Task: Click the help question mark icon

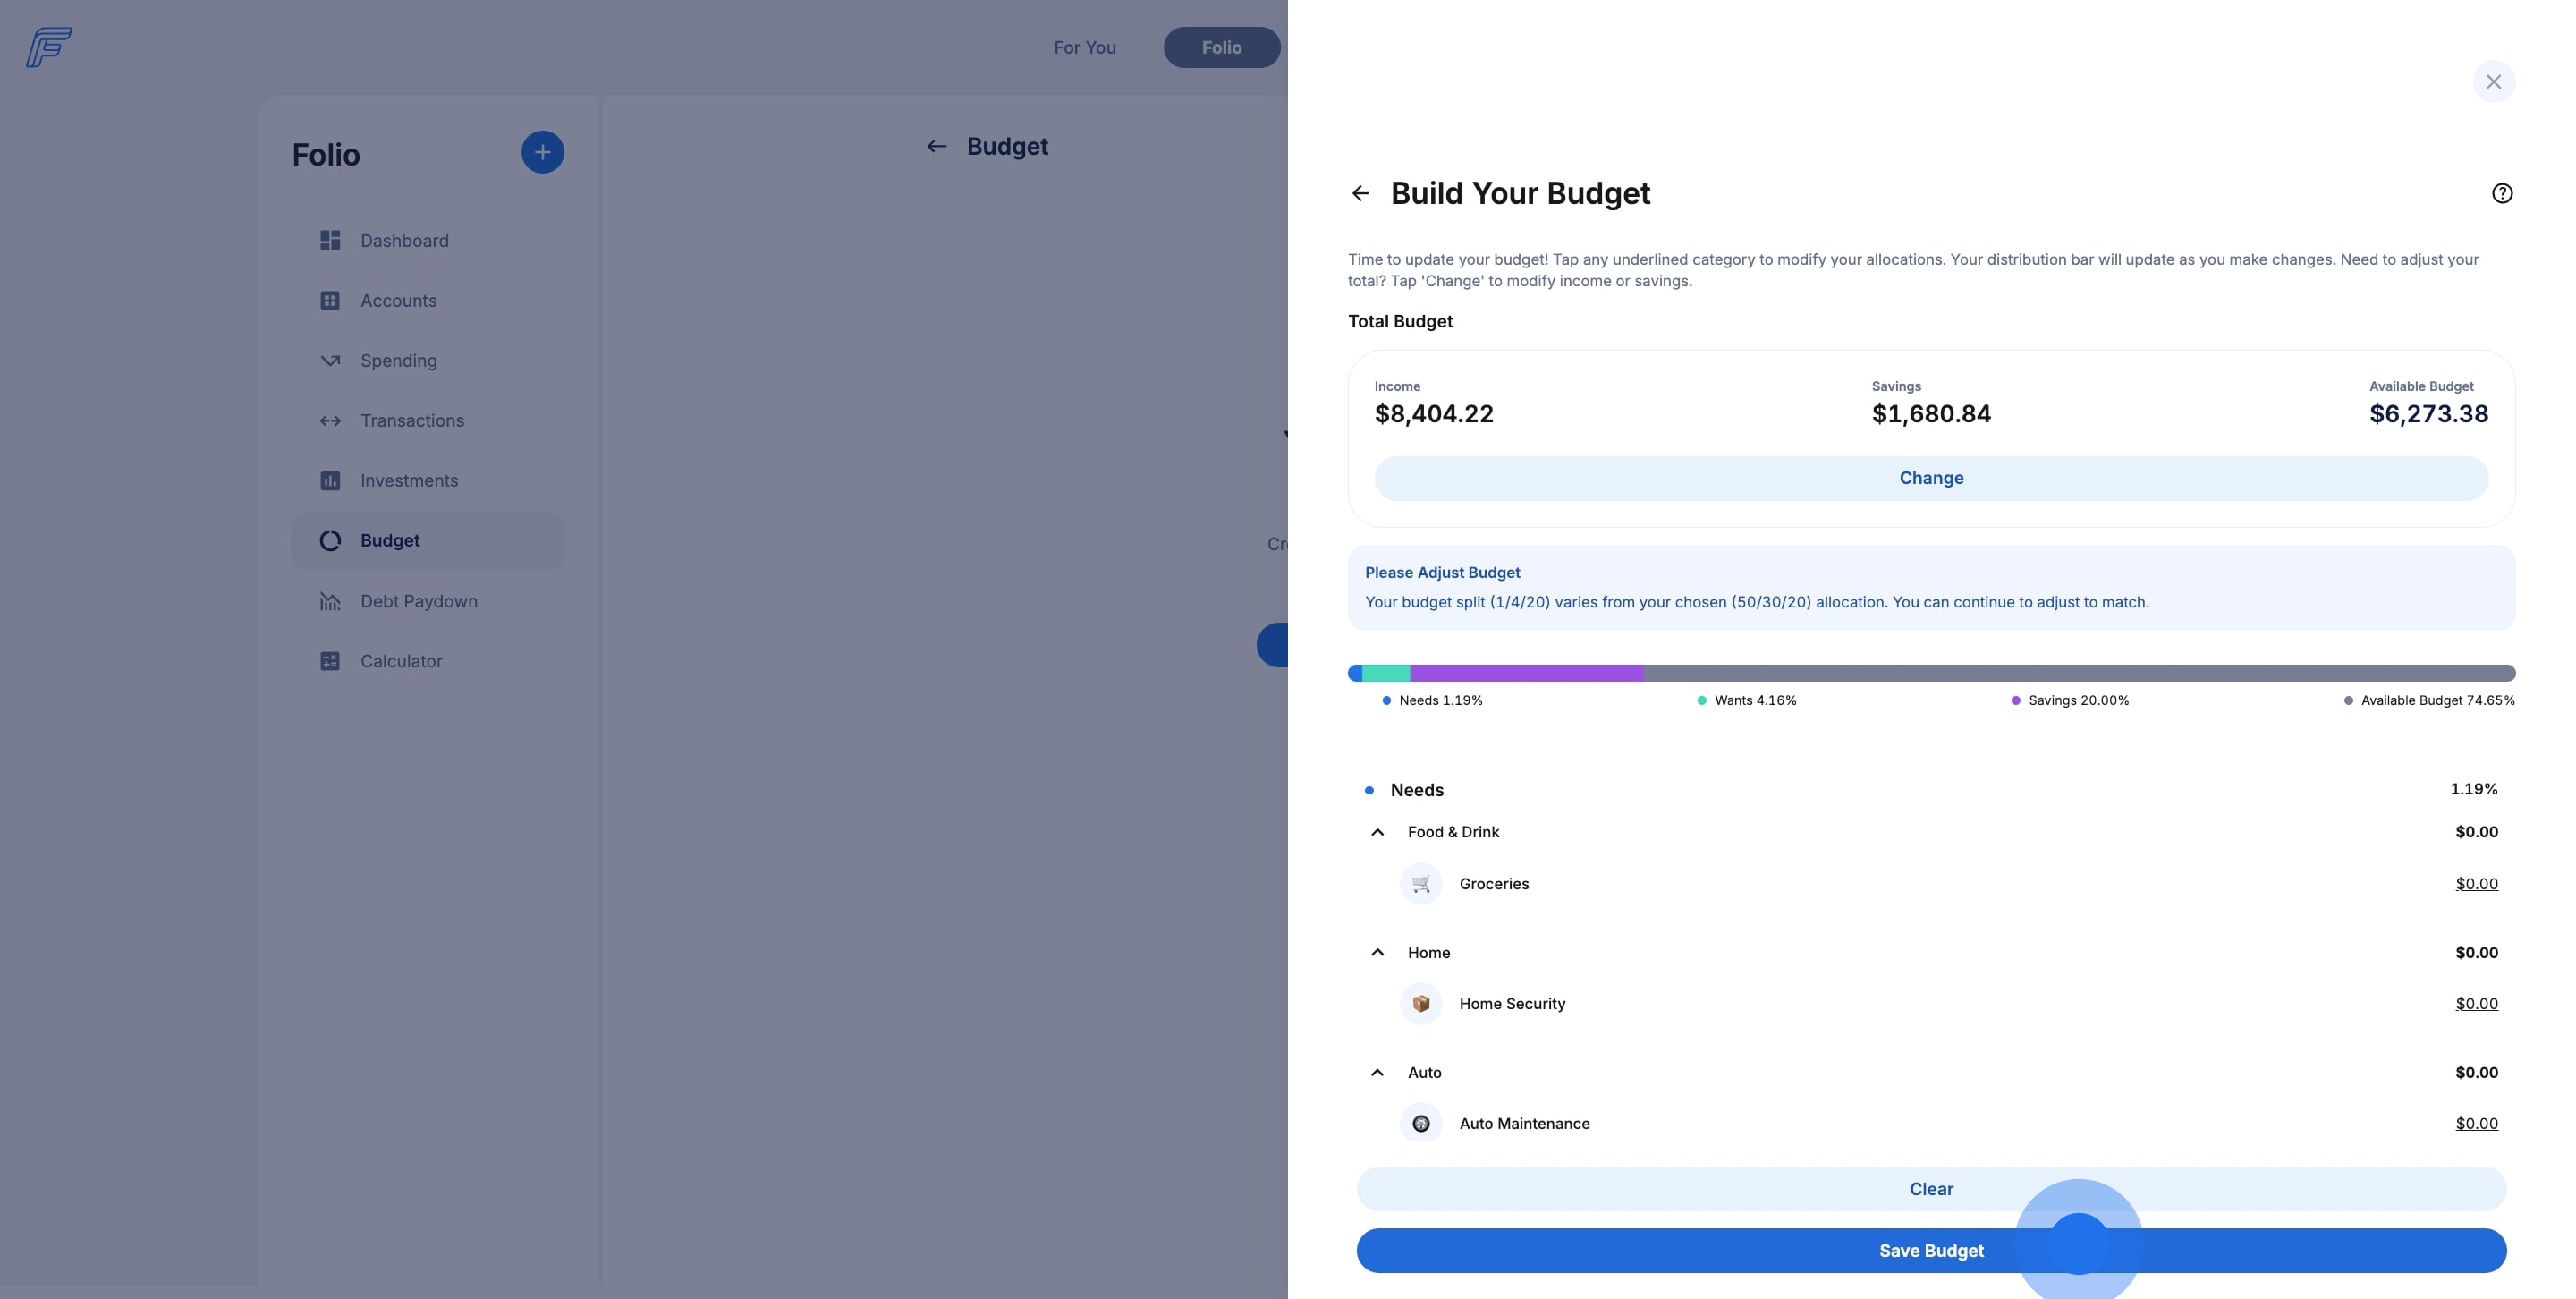Action: (2501, 193)
